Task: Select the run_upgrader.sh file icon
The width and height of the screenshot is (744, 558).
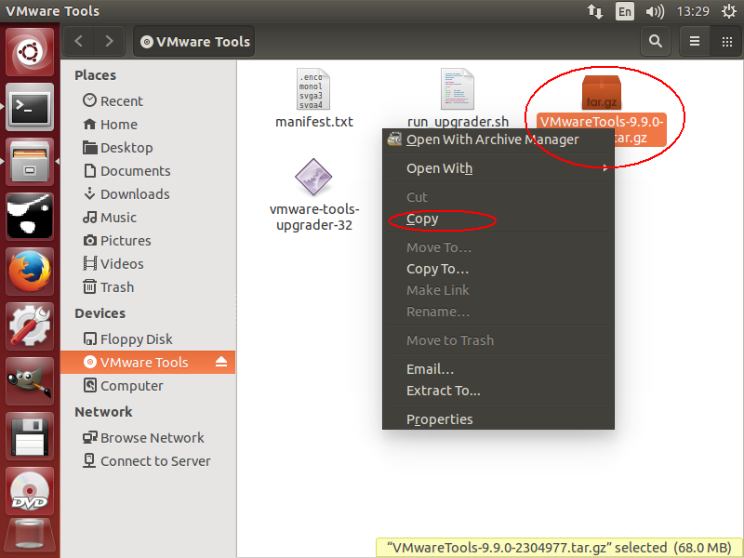Action: (x=457, y=88)
